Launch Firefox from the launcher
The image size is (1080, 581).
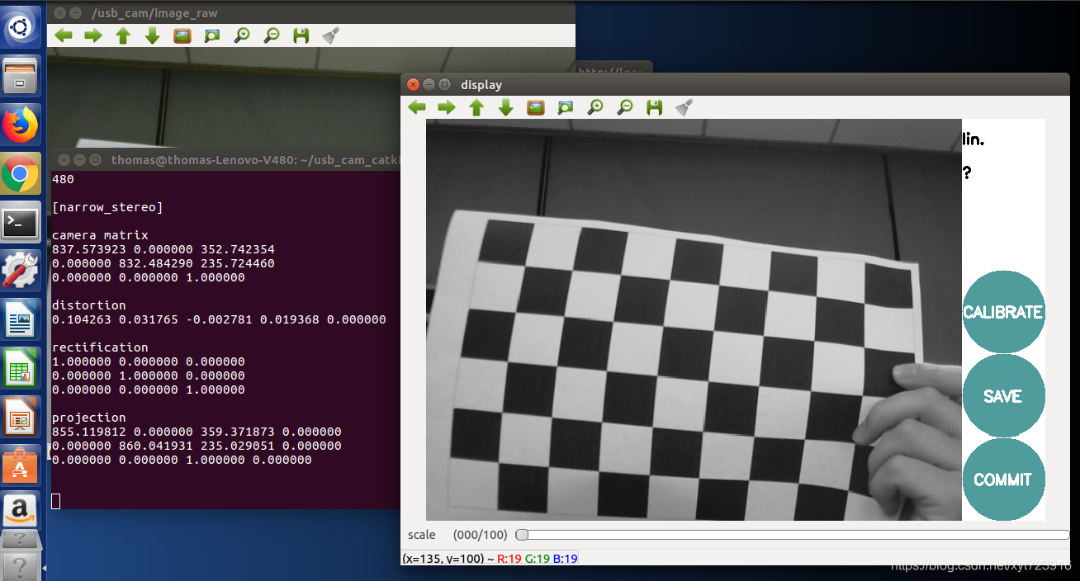[x=21, y=125]
